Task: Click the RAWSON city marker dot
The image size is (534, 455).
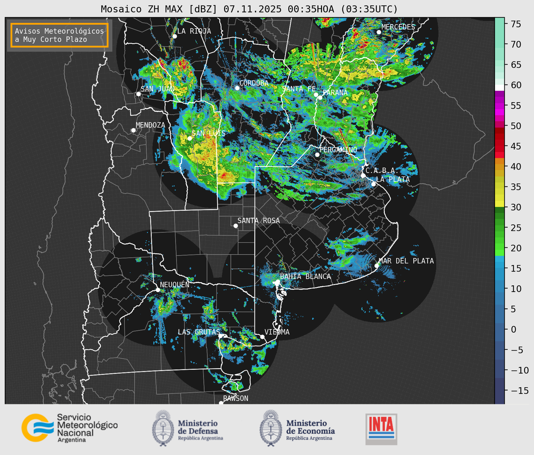Action: [x=221, y=403]
